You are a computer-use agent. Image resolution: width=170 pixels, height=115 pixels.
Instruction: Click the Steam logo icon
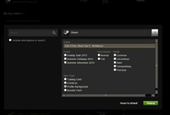coord(66,33)
